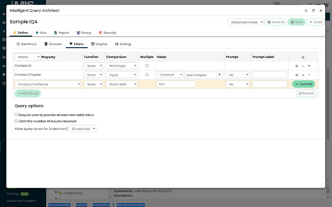The width and height of the screenshot is (332, 207).
Task: Click the Close button beside Save
Action: click(x=316, y=22)
